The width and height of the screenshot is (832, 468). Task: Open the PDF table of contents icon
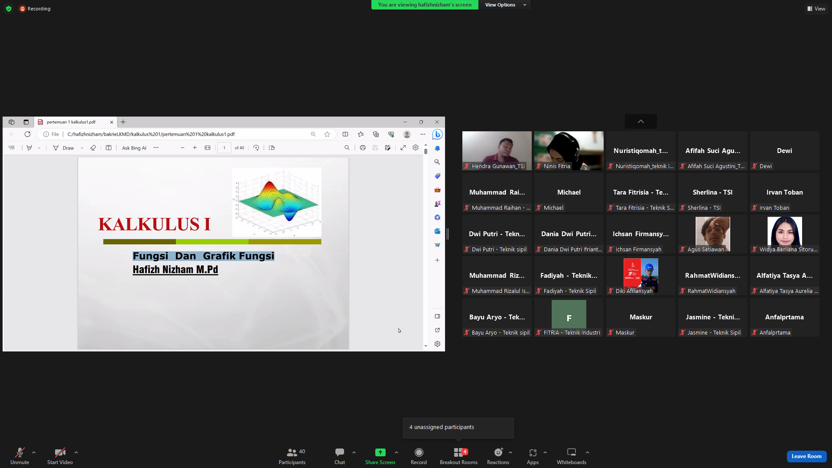point(12,148)
